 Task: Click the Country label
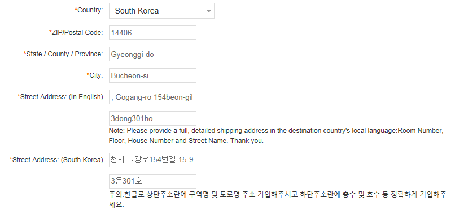click(89, 10)
